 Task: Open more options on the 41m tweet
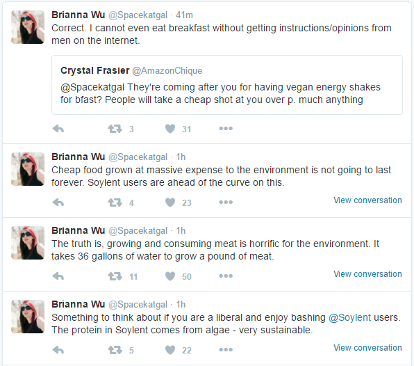pos(226,129)
